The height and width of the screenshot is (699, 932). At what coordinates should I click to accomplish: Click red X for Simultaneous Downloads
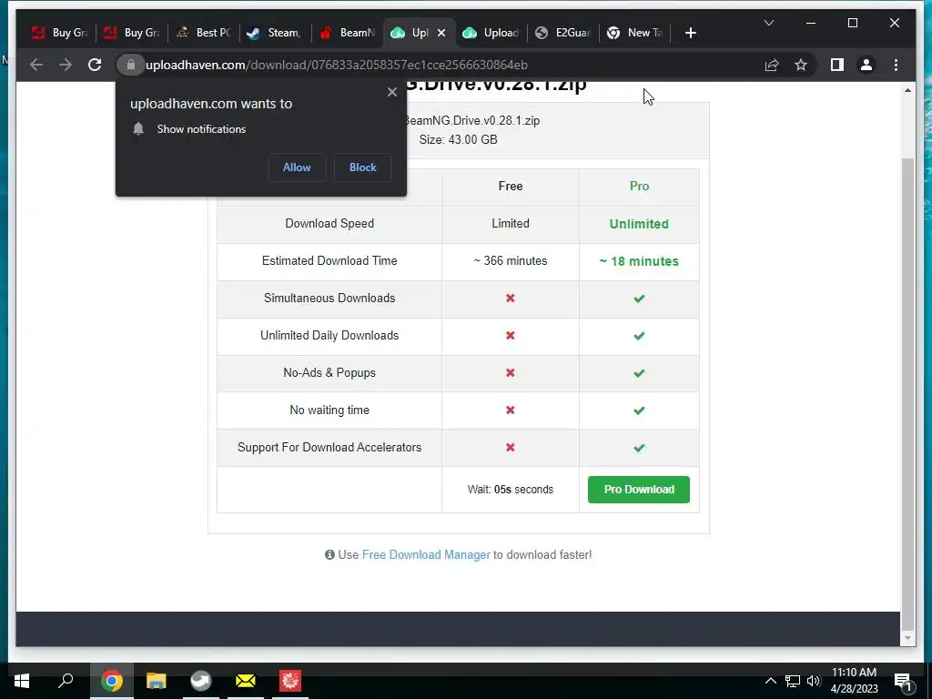[510, 299]
